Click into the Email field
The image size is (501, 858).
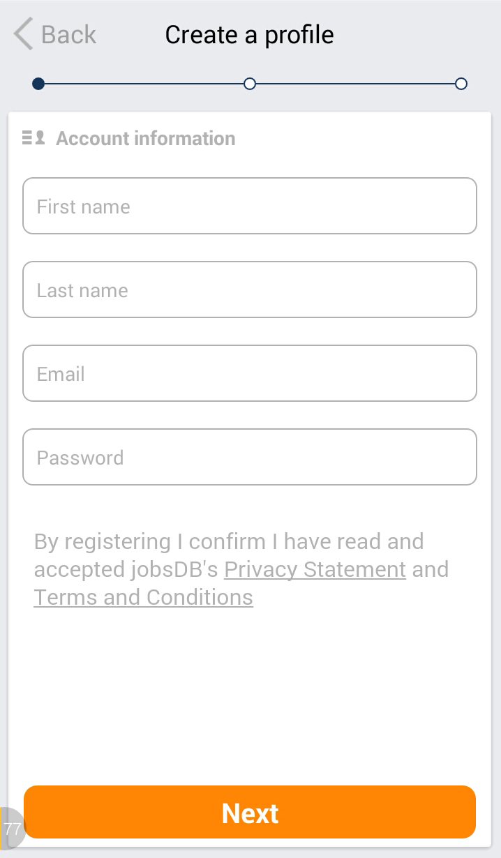pyautogui.click(x=250, y=373)
